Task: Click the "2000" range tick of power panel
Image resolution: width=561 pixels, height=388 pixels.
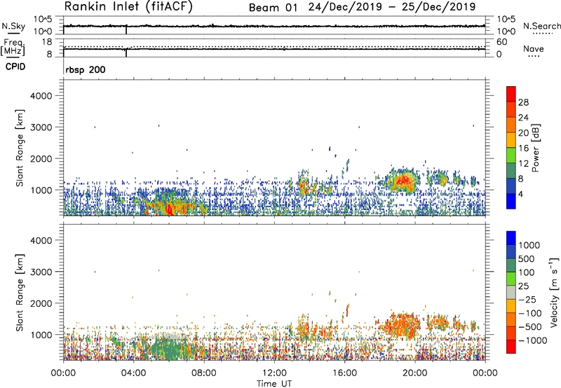Action: tap(41, 158)
